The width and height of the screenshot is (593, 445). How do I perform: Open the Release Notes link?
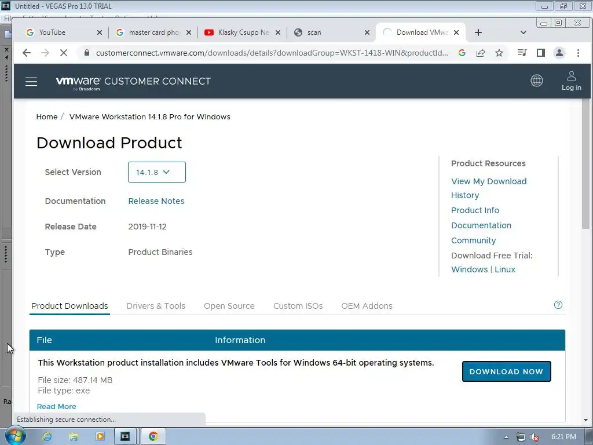156,201
